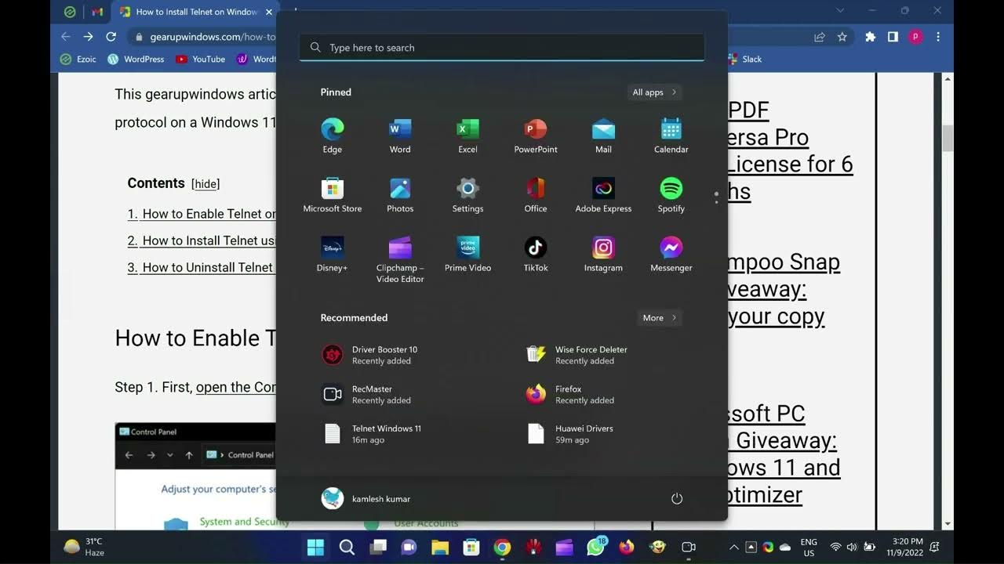Launch Disney+ app
This screenshot has width=1004, height=564.
pyautogui.click(x=333, y=255)
